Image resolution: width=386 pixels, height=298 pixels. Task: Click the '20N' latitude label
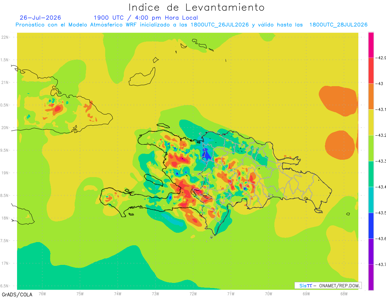pyautogui.click(x=5, y=128)
